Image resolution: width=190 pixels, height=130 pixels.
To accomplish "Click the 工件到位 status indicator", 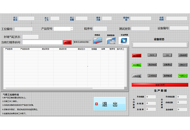I will [x=152, y=76].
